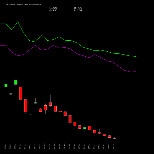Viewport: 154px width, 154px height.
Task: Click the red candle above 17 Nov
Action: click(50, 104)
